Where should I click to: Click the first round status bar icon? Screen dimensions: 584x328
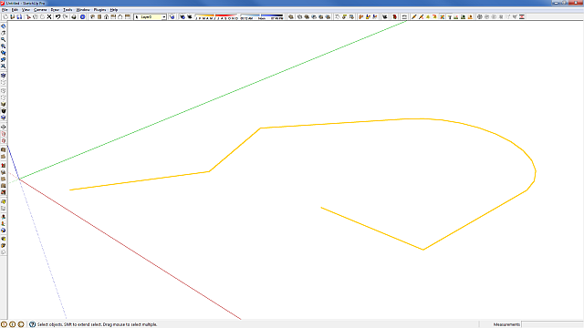click(x=4, y=324)
